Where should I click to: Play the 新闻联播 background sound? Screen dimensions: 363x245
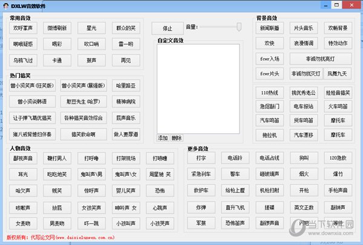click(x=269, y=28)
